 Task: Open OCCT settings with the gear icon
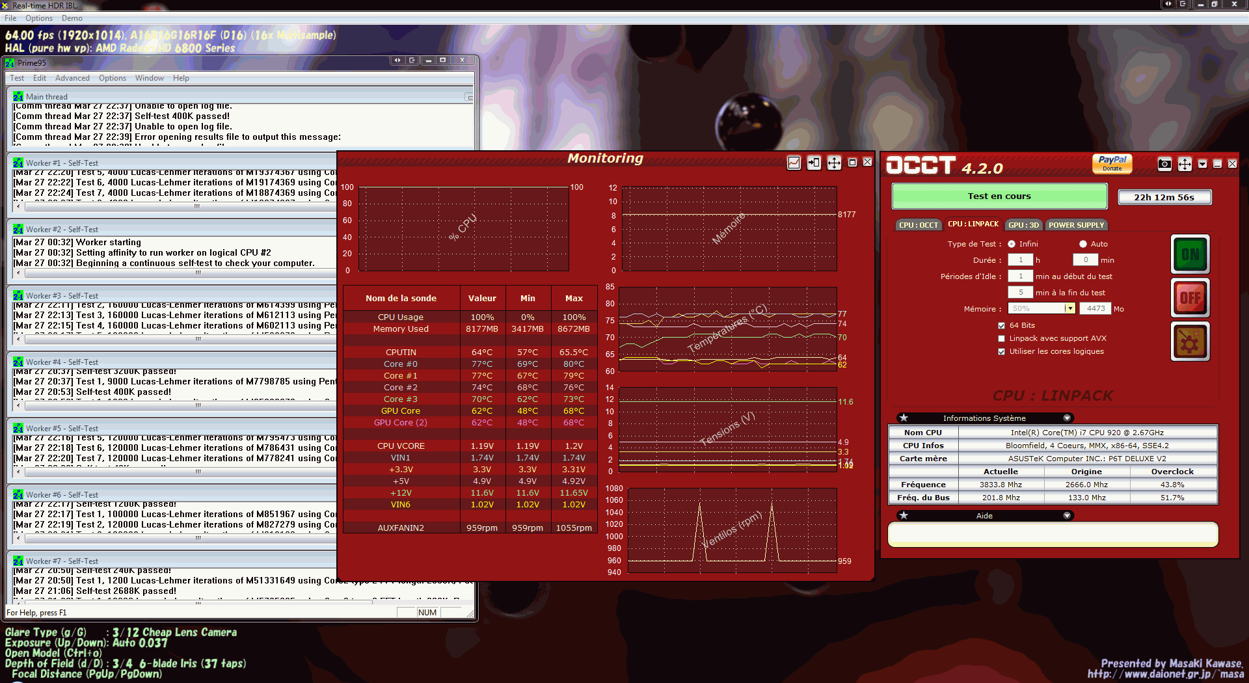tap(1190, 341)
